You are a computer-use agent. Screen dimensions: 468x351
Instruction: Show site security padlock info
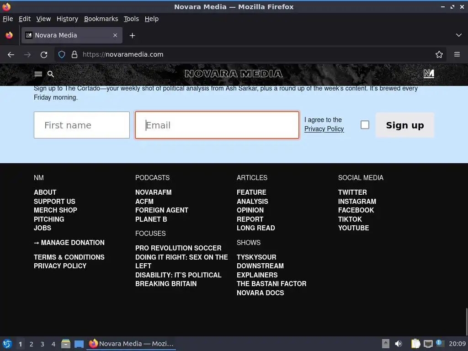tap(74, 55)
